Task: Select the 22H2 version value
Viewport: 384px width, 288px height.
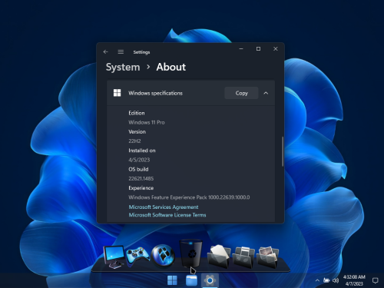Action: (134, 141)
